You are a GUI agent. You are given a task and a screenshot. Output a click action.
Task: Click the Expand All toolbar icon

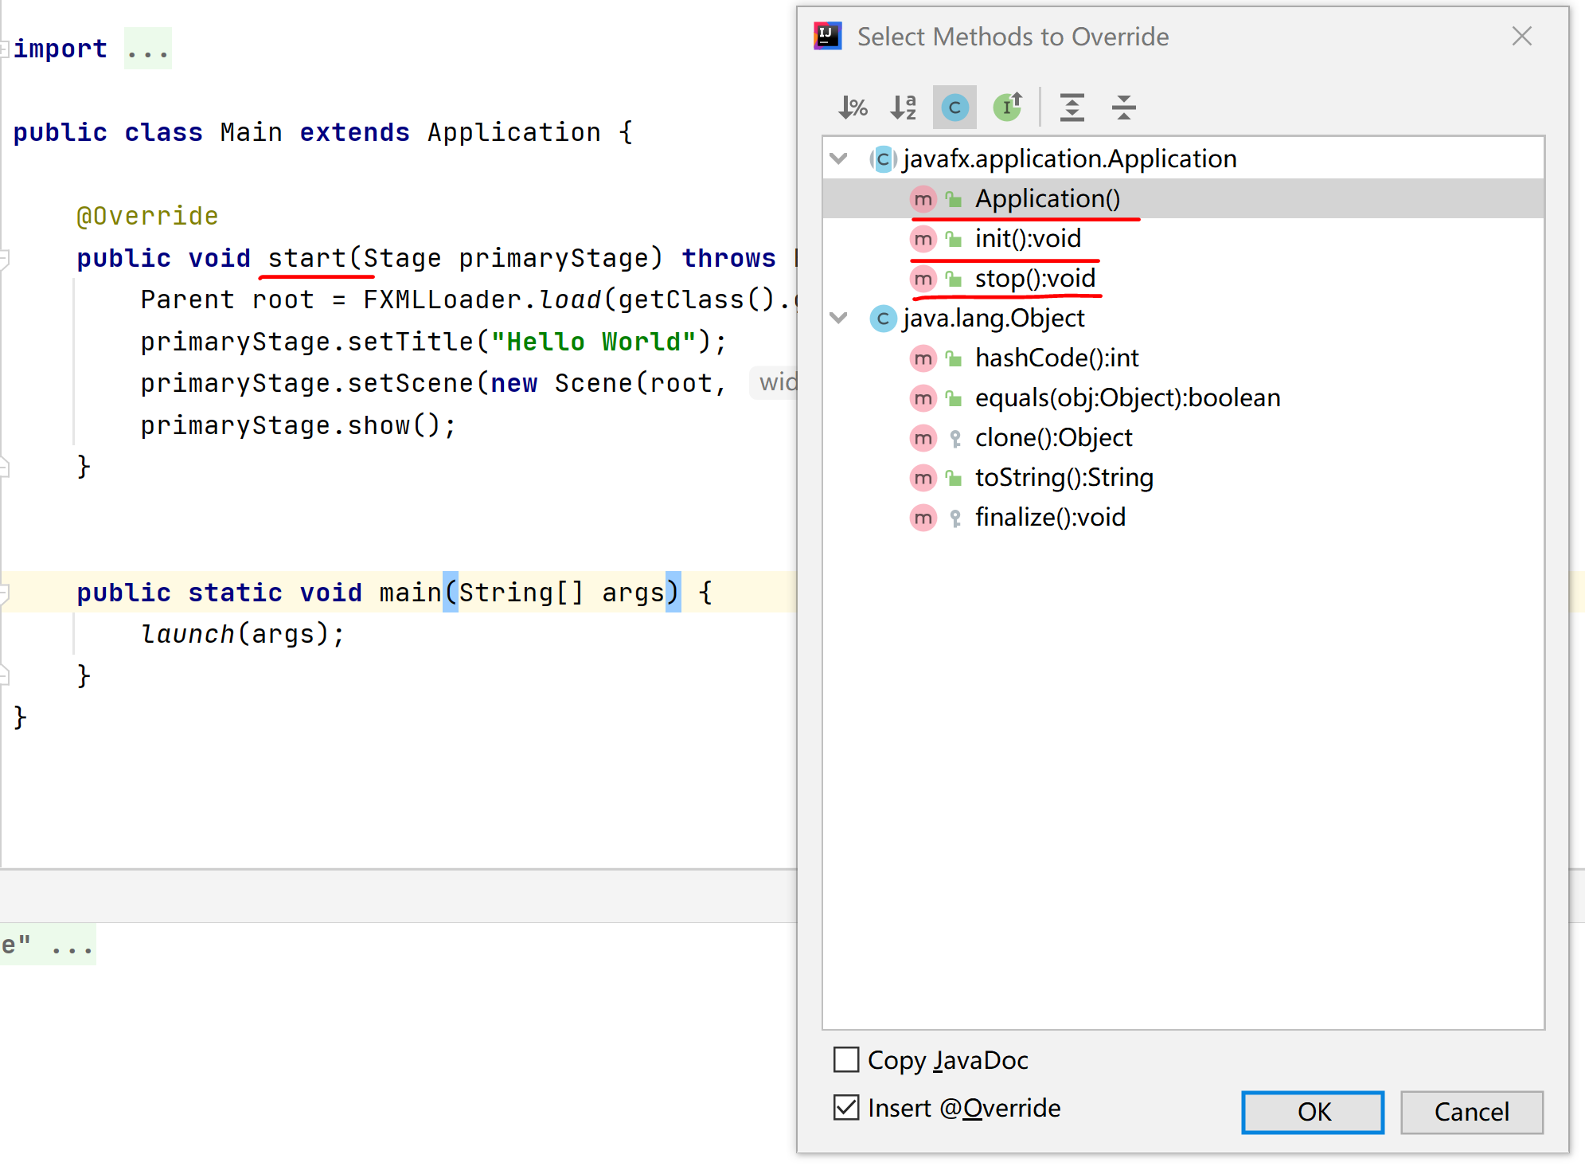click(x=1072, y=107)
